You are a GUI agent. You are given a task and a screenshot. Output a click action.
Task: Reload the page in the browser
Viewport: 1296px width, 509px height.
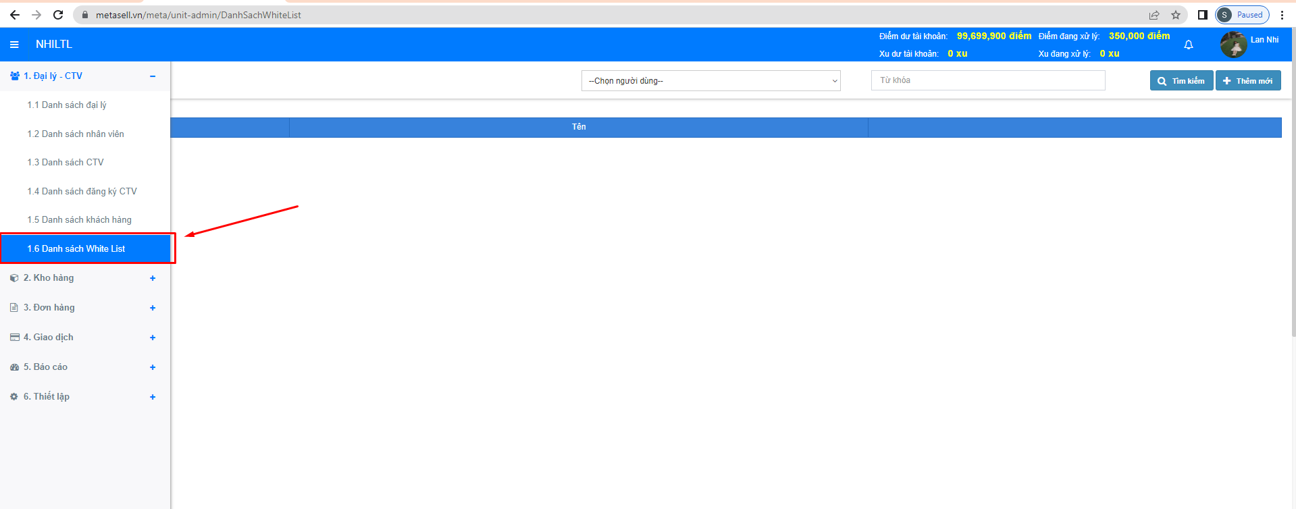click(58, 15)
